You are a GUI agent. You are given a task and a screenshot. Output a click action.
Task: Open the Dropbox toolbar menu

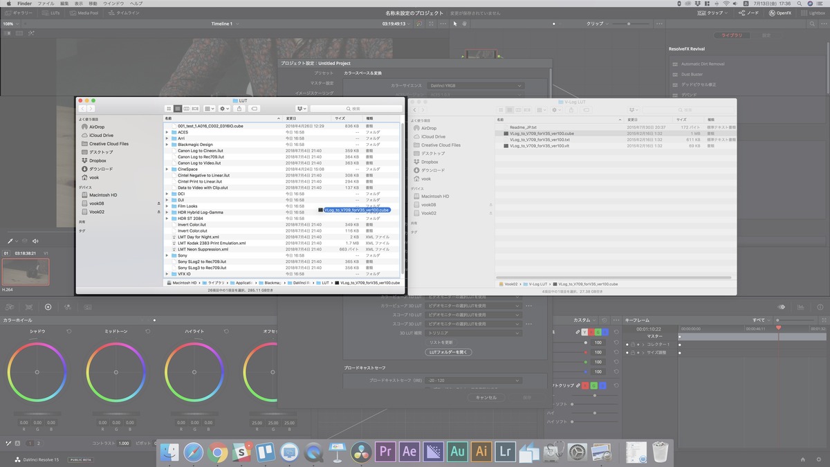pos(301,109)
